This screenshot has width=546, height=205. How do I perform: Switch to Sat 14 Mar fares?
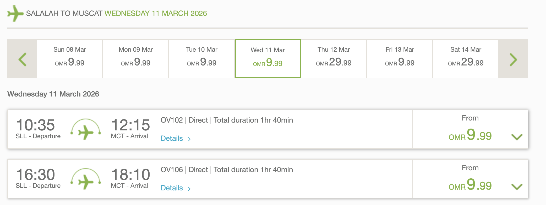tap(466, 59)
